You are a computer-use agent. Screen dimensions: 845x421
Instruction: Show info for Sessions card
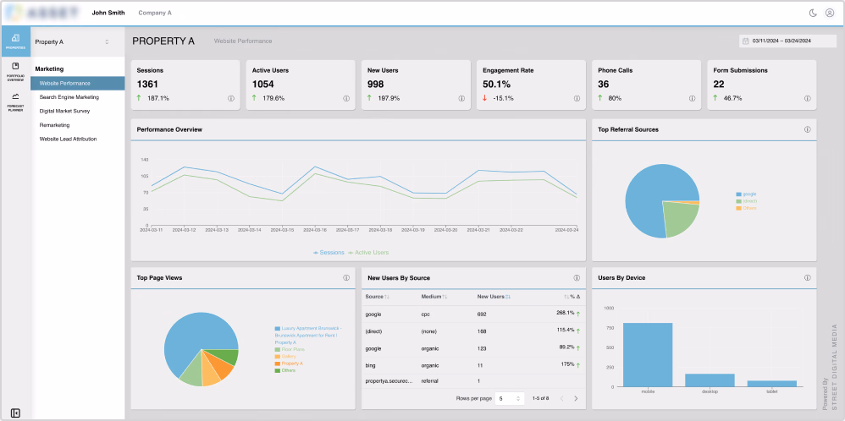pyautogui.click(x=231, y=99)
